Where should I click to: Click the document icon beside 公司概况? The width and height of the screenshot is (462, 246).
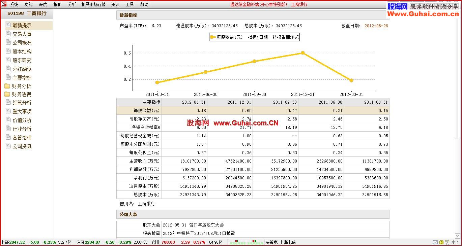(8, 42)
